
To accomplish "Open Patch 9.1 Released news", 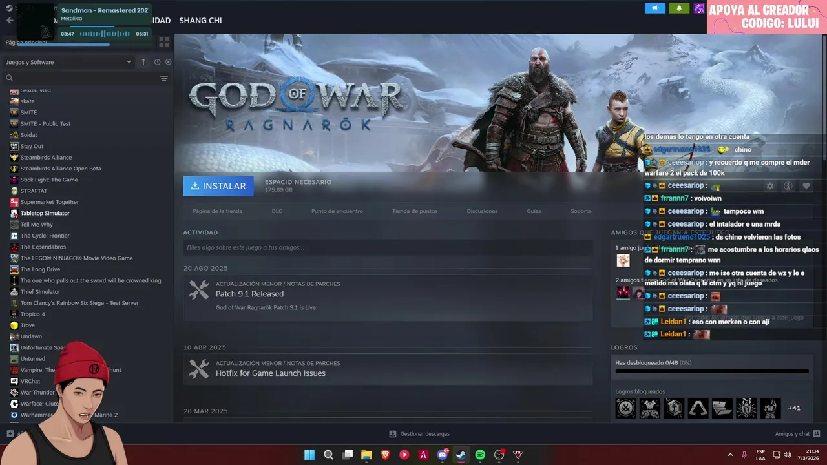I will pos(249,294).
